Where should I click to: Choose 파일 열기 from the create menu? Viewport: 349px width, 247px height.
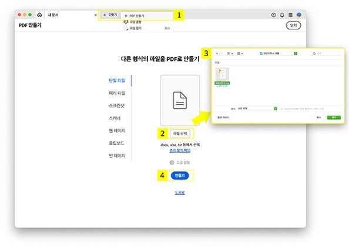coord(147,28)
